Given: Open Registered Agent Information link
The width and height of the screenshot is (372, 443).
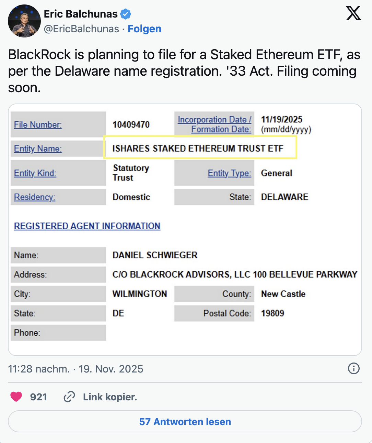Looking at the screenshot, I should [x=87, y=226].
